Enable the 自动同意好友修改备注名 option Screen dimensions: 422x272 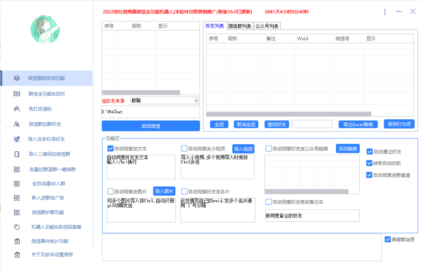(x=269, y=202)
